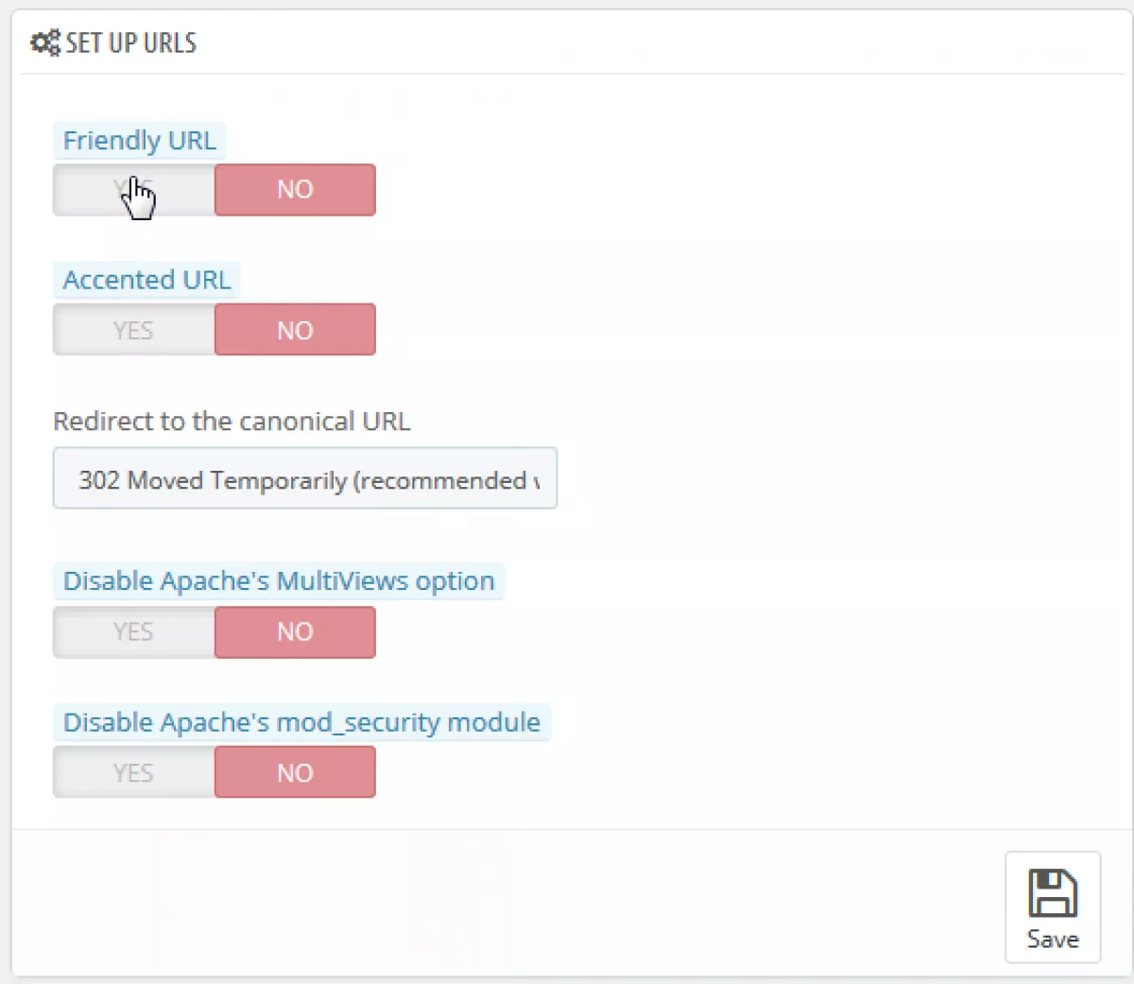1134x984 pixels.
Task: Set Friendly URL to NO
Action: tap(295, 190)
